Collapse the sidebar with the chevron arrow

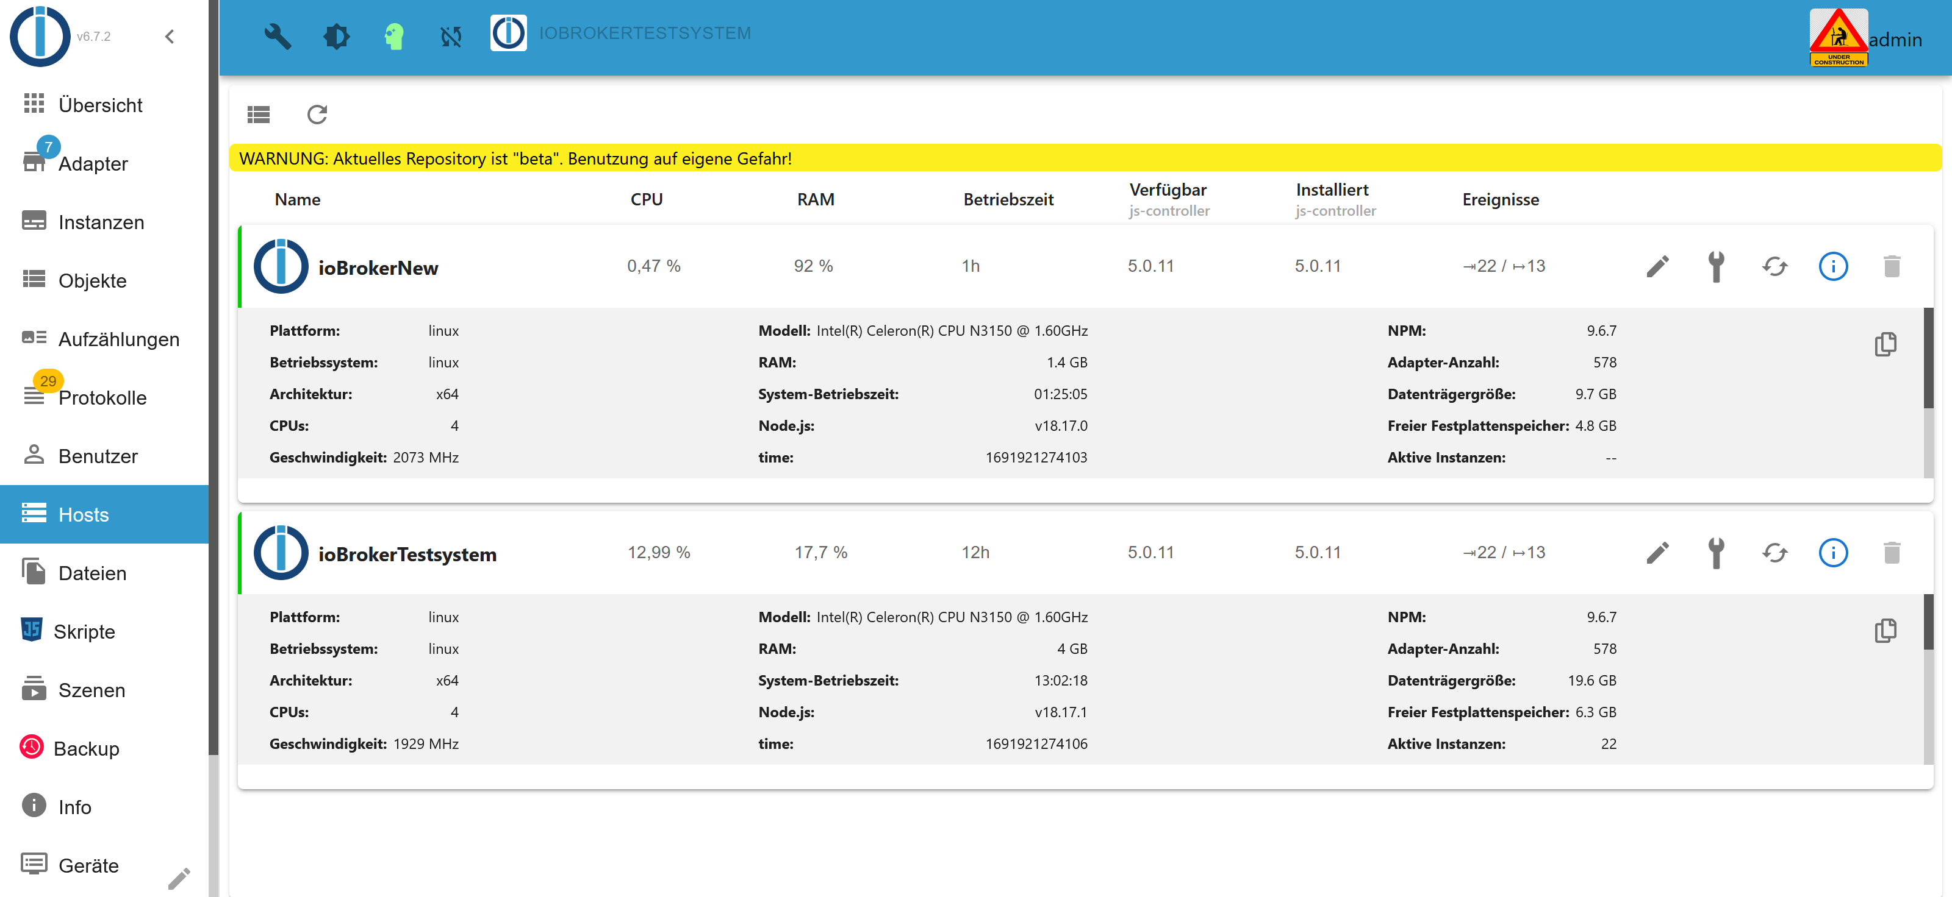[170, 35]
